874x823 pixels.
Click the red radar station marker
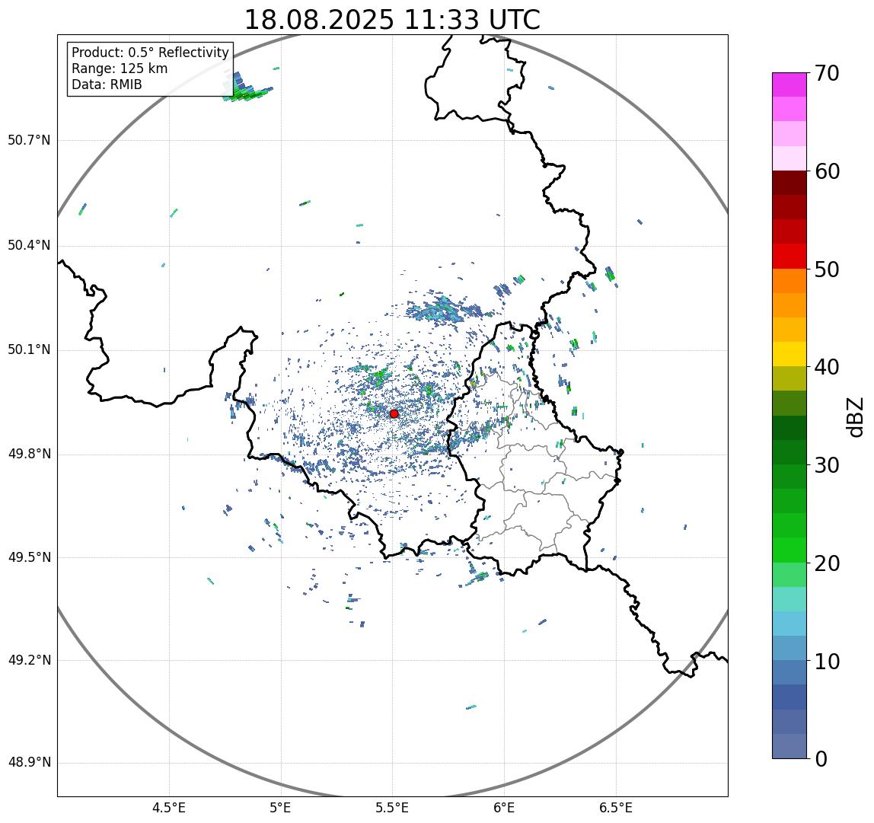[394, 413]
